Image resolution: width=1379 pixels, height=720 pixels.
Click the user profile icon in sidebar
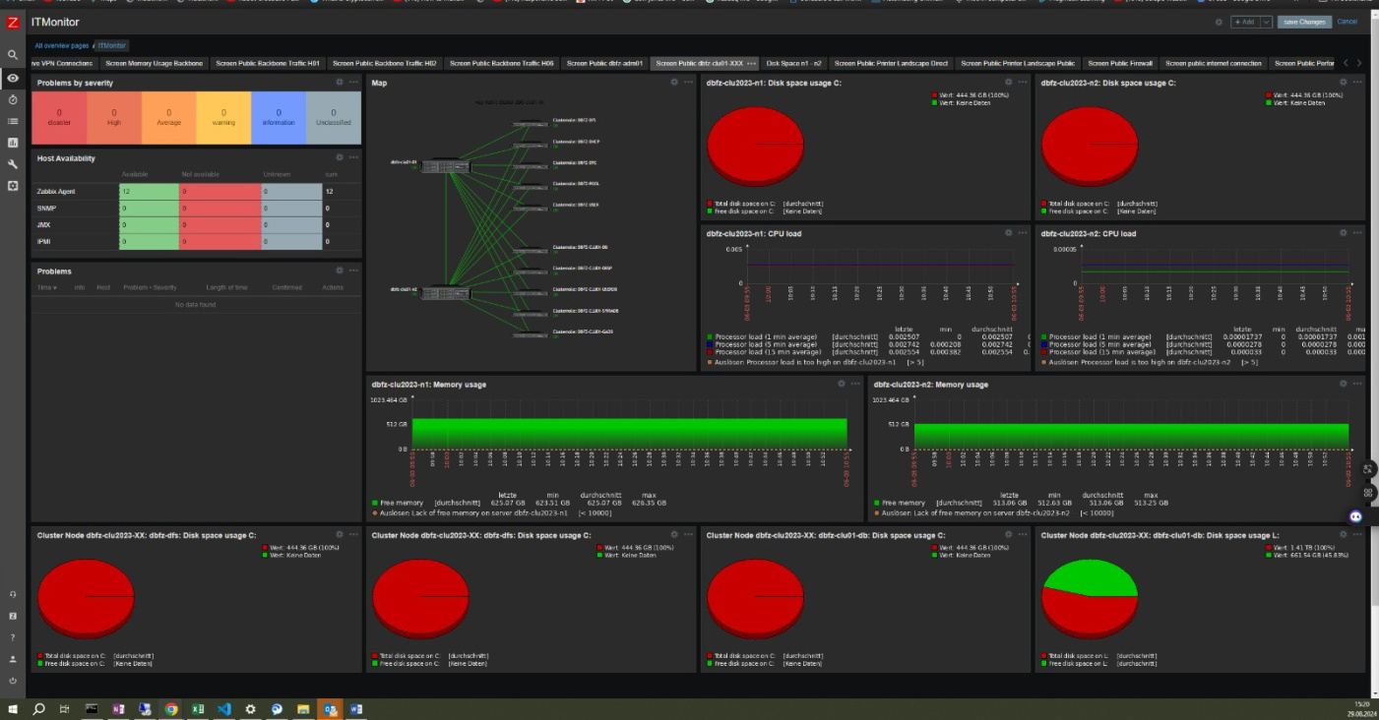[13, 659]
